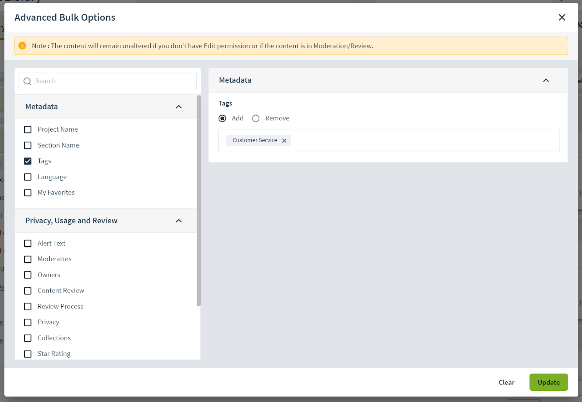Select the Remove radio button

click(x=256, y=119)
